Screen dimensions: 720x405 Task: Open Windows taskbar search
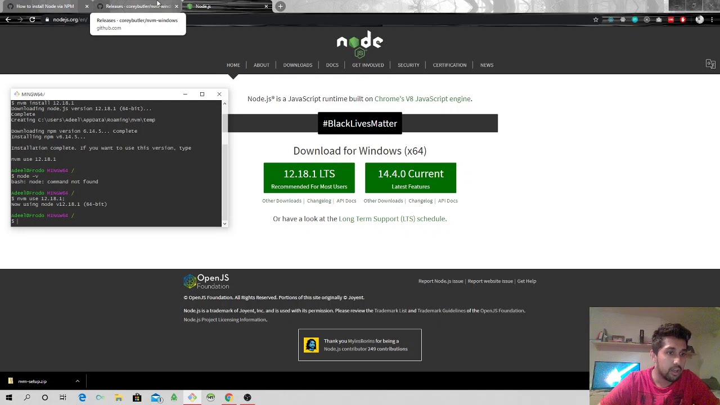point(27,398)
